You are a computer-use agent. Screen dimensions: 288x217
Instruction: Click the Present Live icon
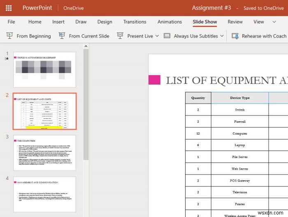(120, 36)
